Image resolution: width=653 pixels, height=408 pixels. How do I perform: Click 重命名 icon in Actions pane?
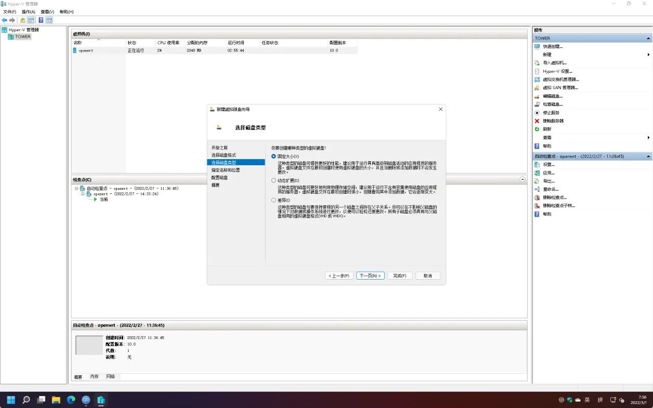537,189
